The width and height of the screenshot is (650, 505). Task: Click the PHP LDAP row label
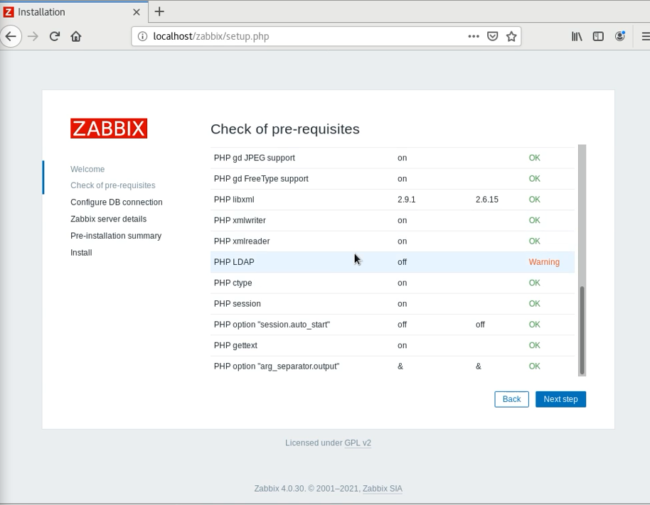tap(234, 262)
